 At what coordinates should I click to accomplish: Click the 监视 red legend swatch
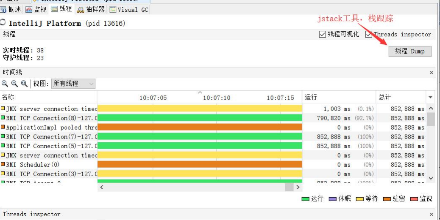(x=414, y=199)
